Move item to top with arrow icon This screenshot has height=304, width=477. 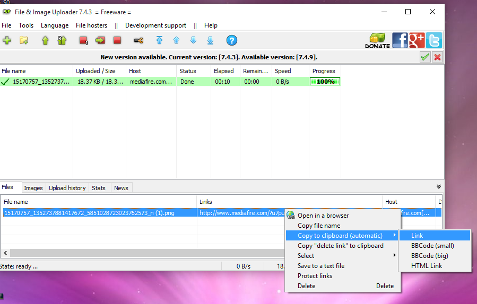(159, 40)
